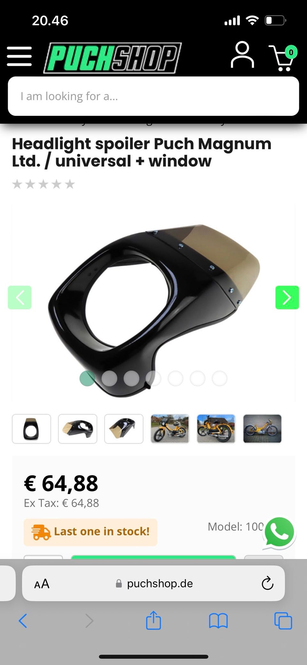
Task: Open the hamburger menu
Action: pos(19,56)
